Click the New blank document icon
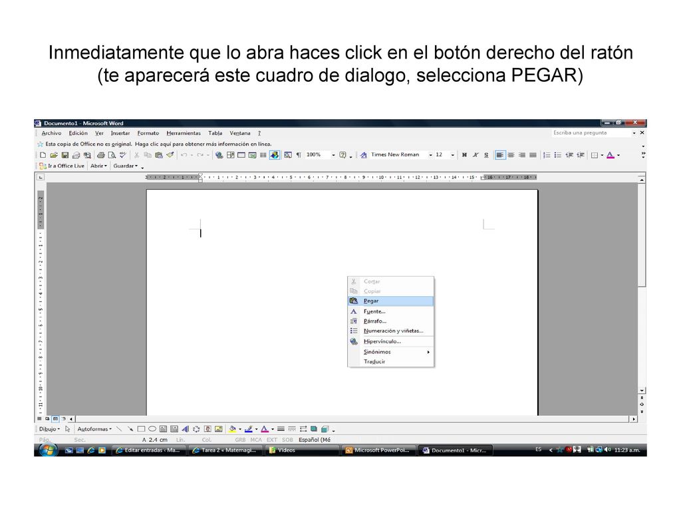681x511 pixels. (43, 155)
